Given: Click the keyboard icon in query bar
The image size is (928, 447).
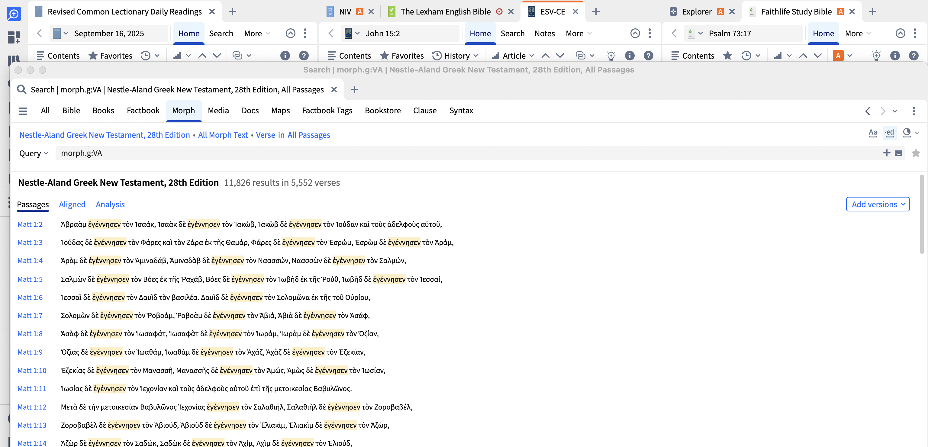Looking at the screenshot, I should point(898,153).
